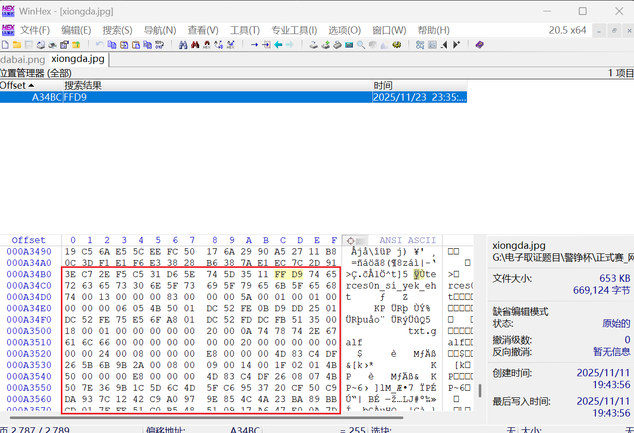634x433 pixels.
Task: Click the 时间 column header
Action: (383, 85)
